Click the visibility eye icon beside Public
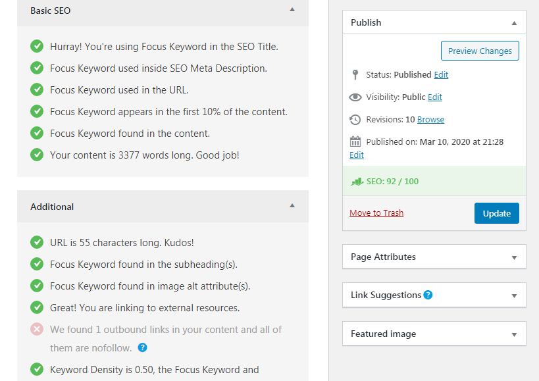Viewport: 539px width, 381px height. coord(355,98)
